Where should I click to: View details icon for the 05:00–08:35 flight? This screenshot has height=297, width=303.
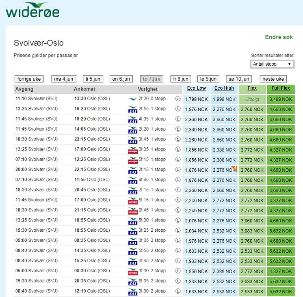177,241
